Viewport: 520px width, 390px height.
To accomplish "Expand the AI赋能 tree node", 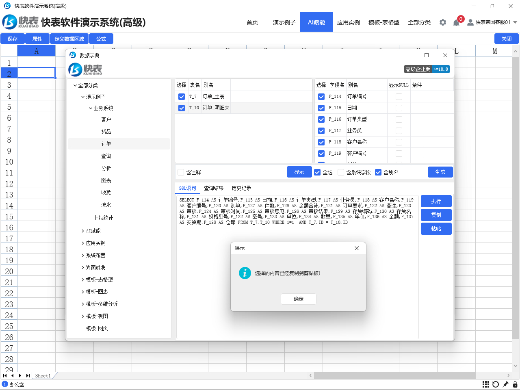I will pyautogui.click(x=83, y=231).
